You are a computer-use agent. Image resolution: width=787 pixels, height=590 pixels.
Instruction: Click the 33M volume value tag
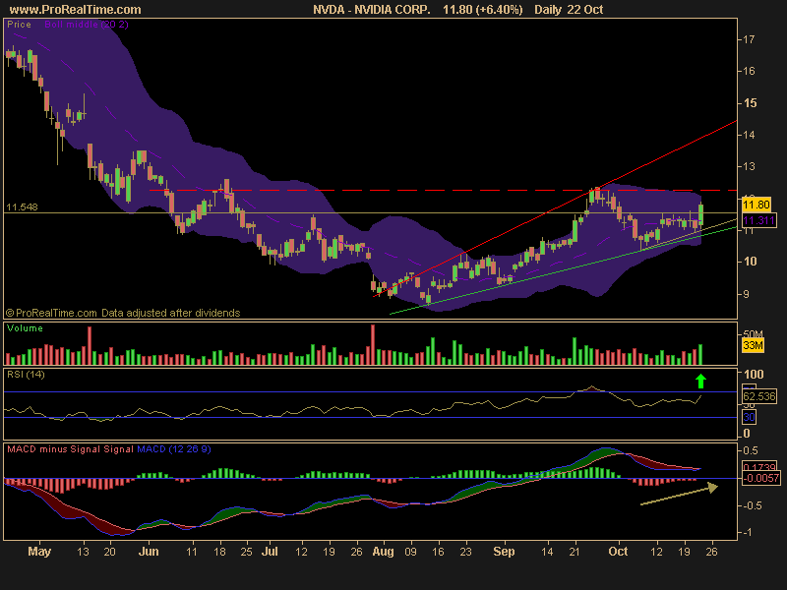753,345
